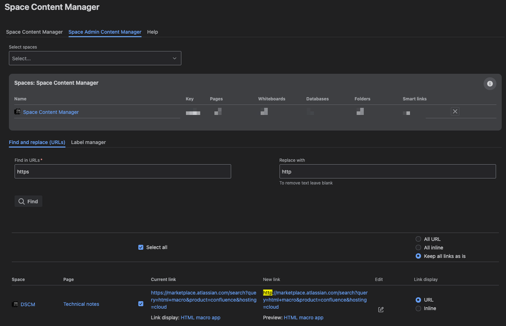Uncheck the Technical notes row checkbox
The width and height of the screenshot is (506, 326).
click(x=141, y=304)
